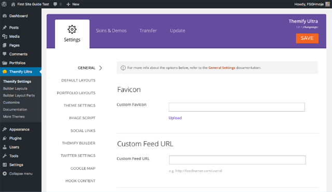Open Themify Settings submenu item

click(x=17, y=81)
